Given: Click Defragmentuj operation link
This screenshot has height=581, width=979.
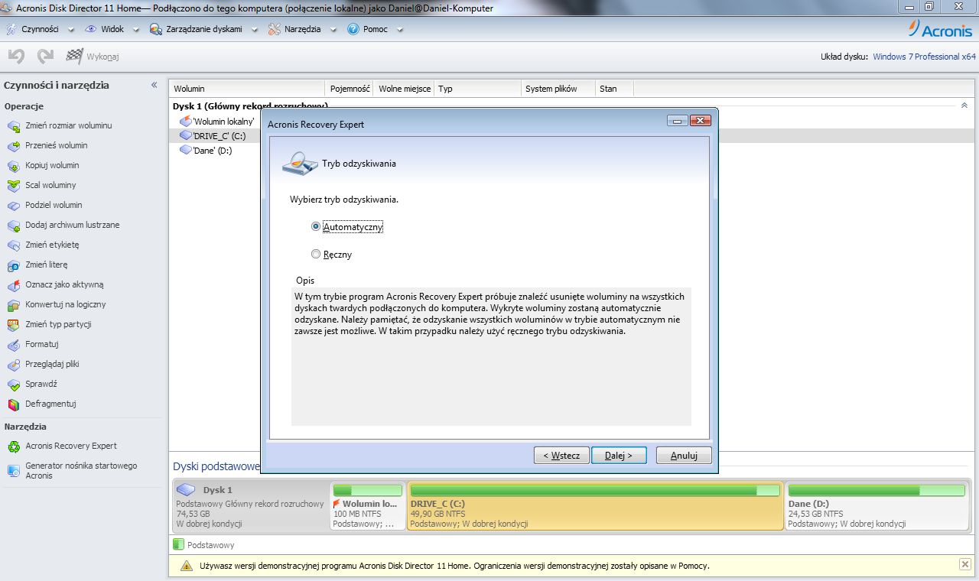Looking at the screenshot, I should 50,404.
